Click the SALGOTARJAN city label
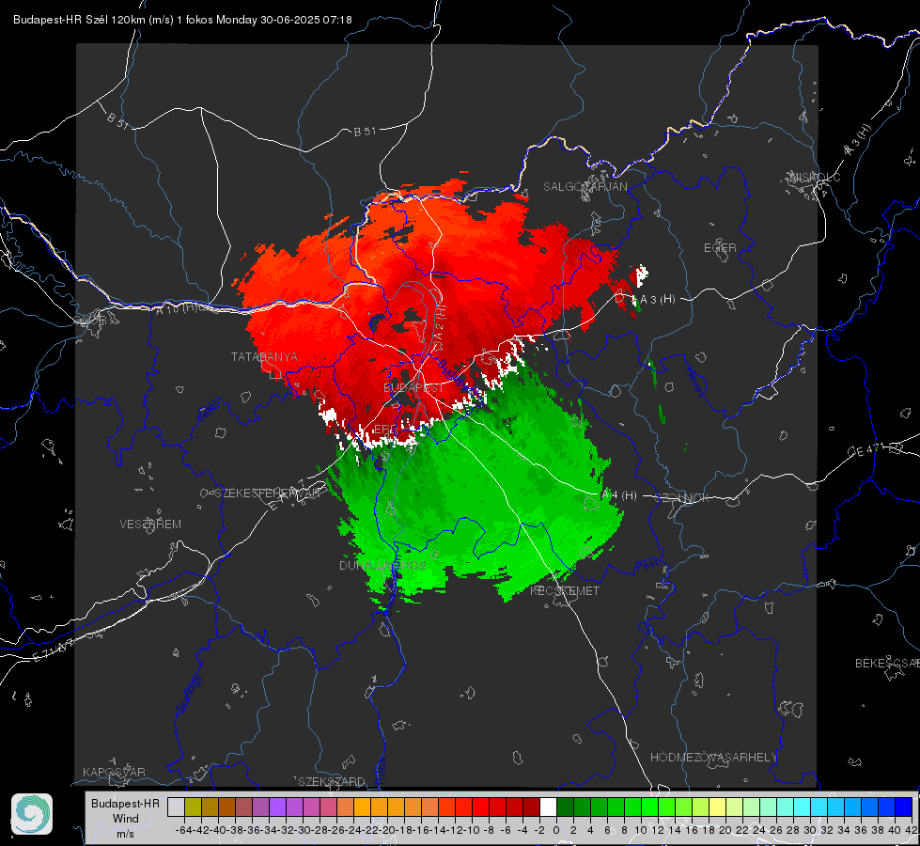 coord(585,187)
